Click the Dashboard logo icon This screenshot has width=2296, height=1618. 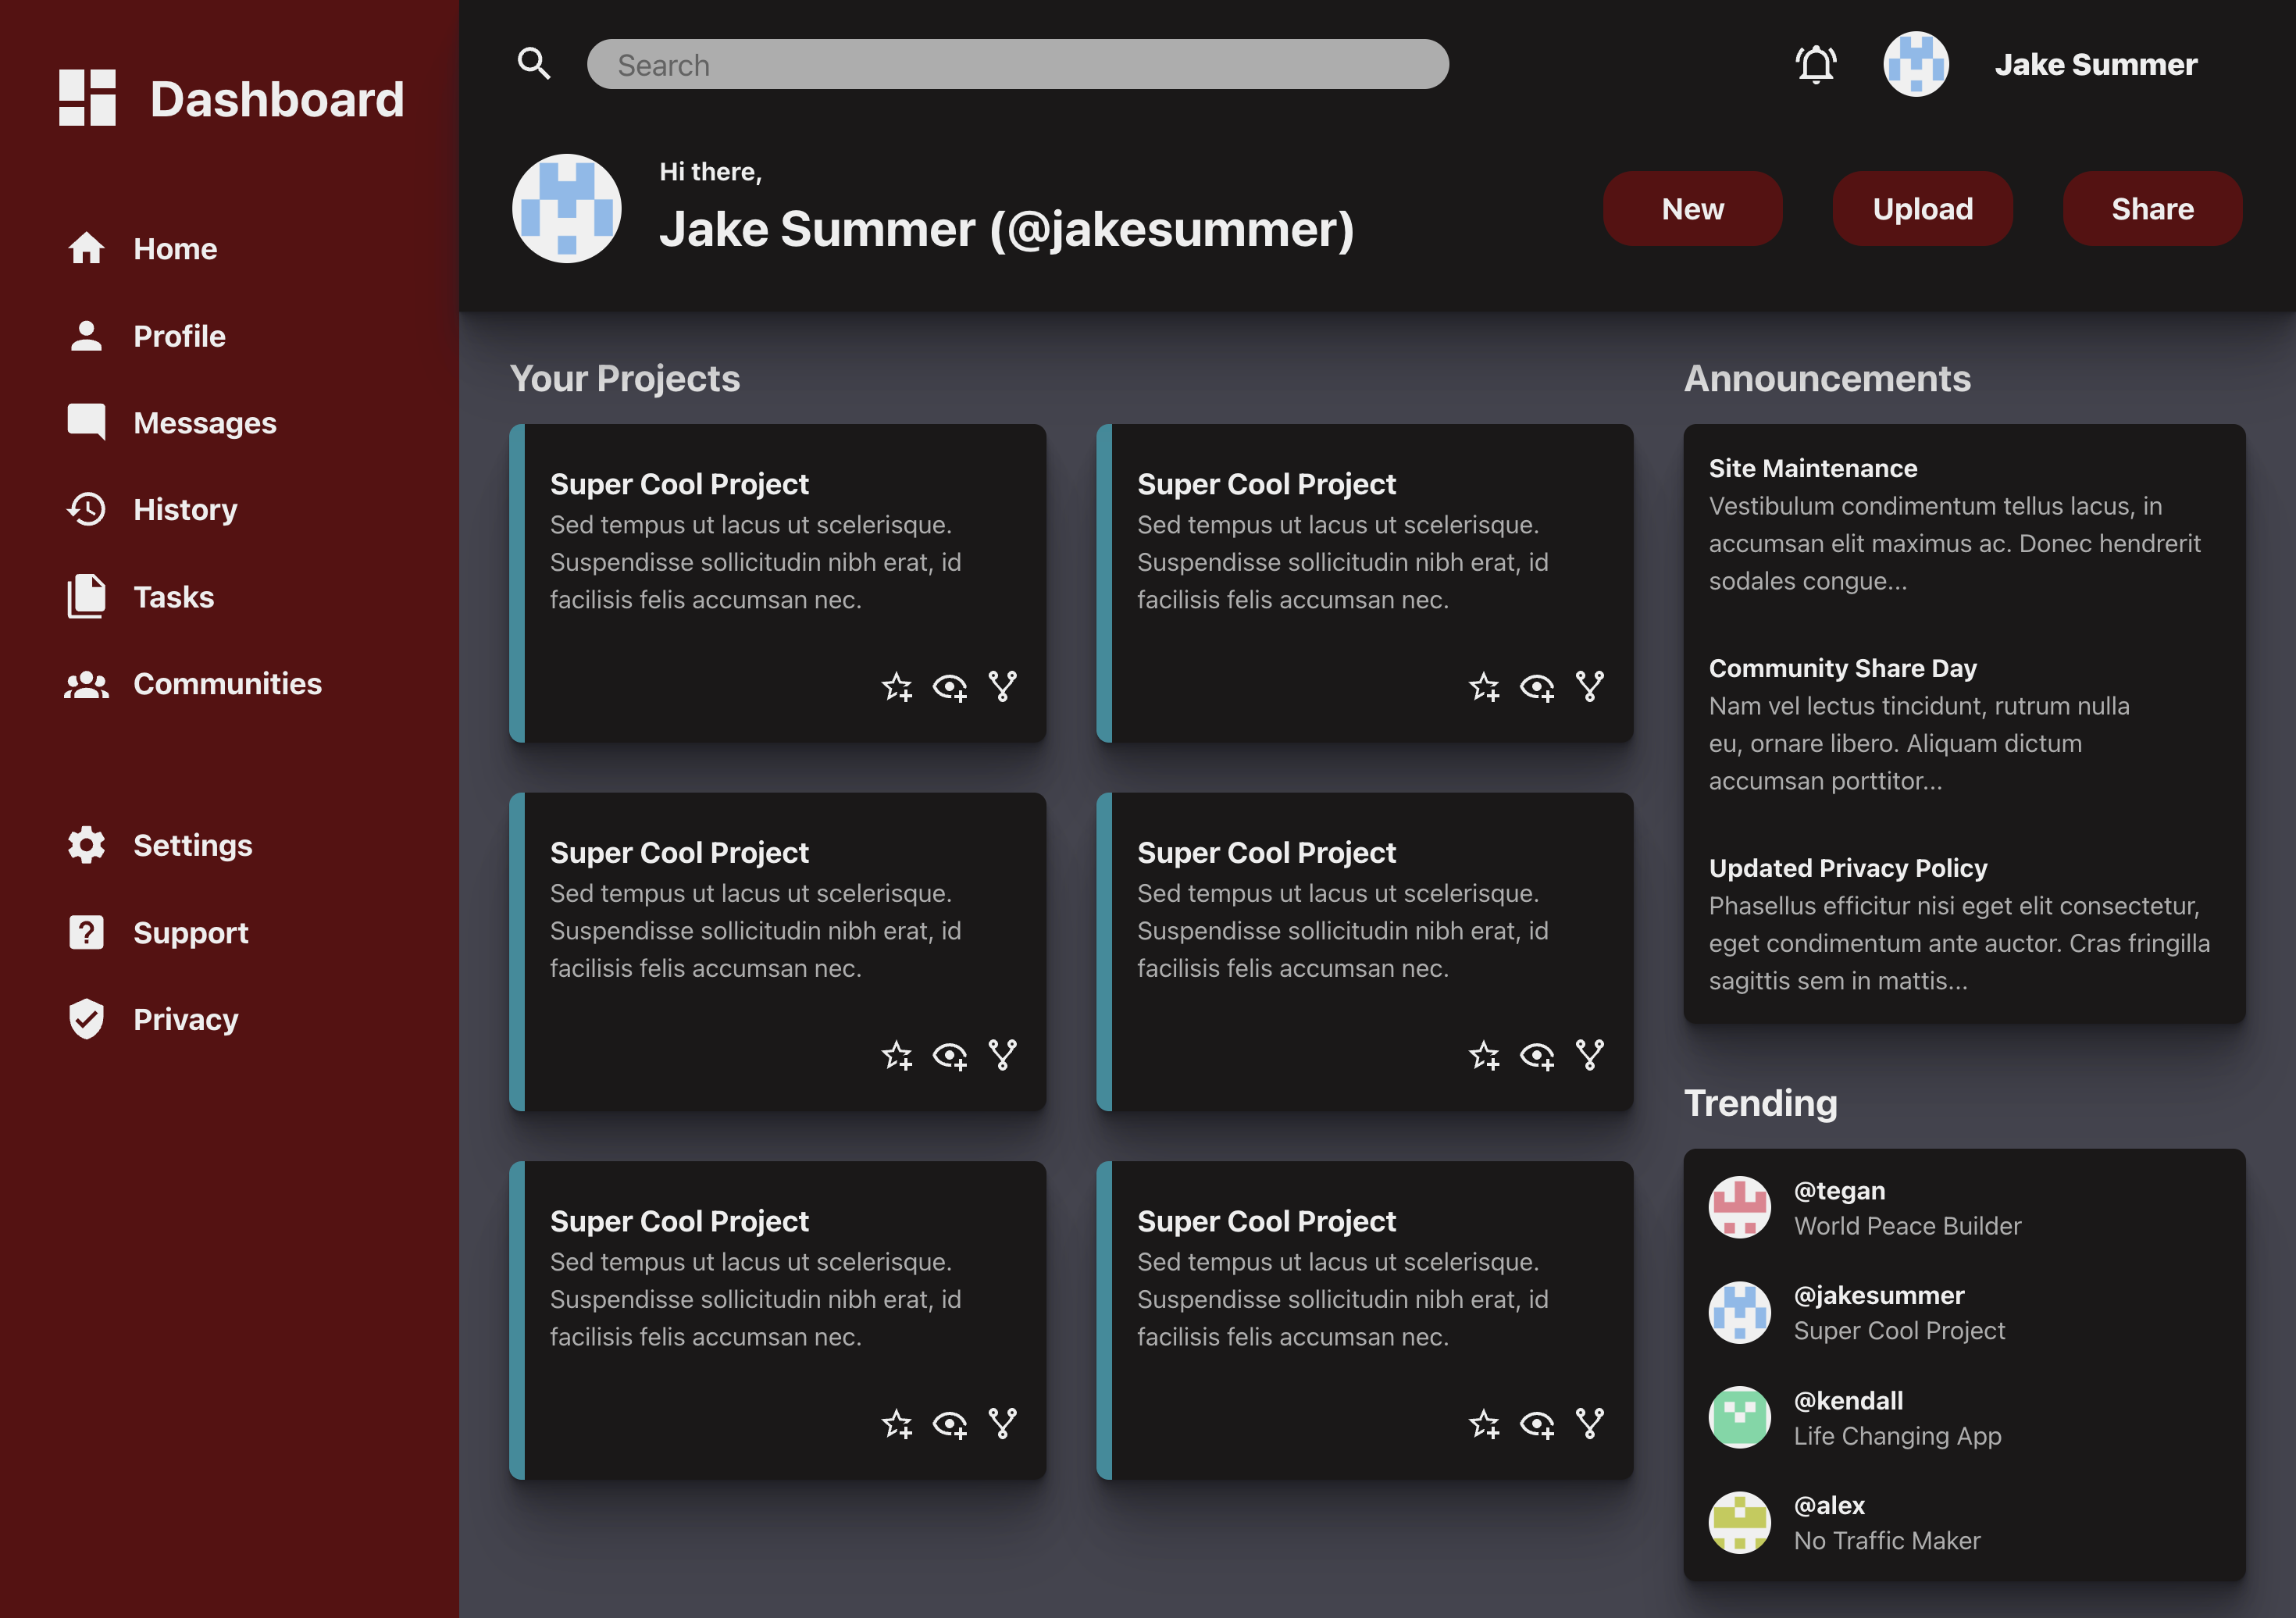(87, 98)
